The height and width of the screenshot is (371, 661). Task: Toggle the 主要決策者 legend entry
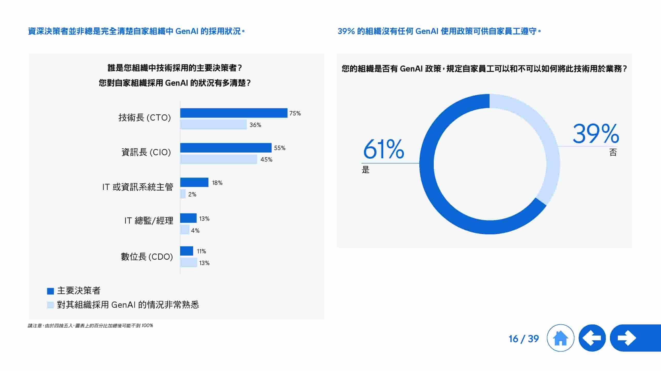pos(77,291)
